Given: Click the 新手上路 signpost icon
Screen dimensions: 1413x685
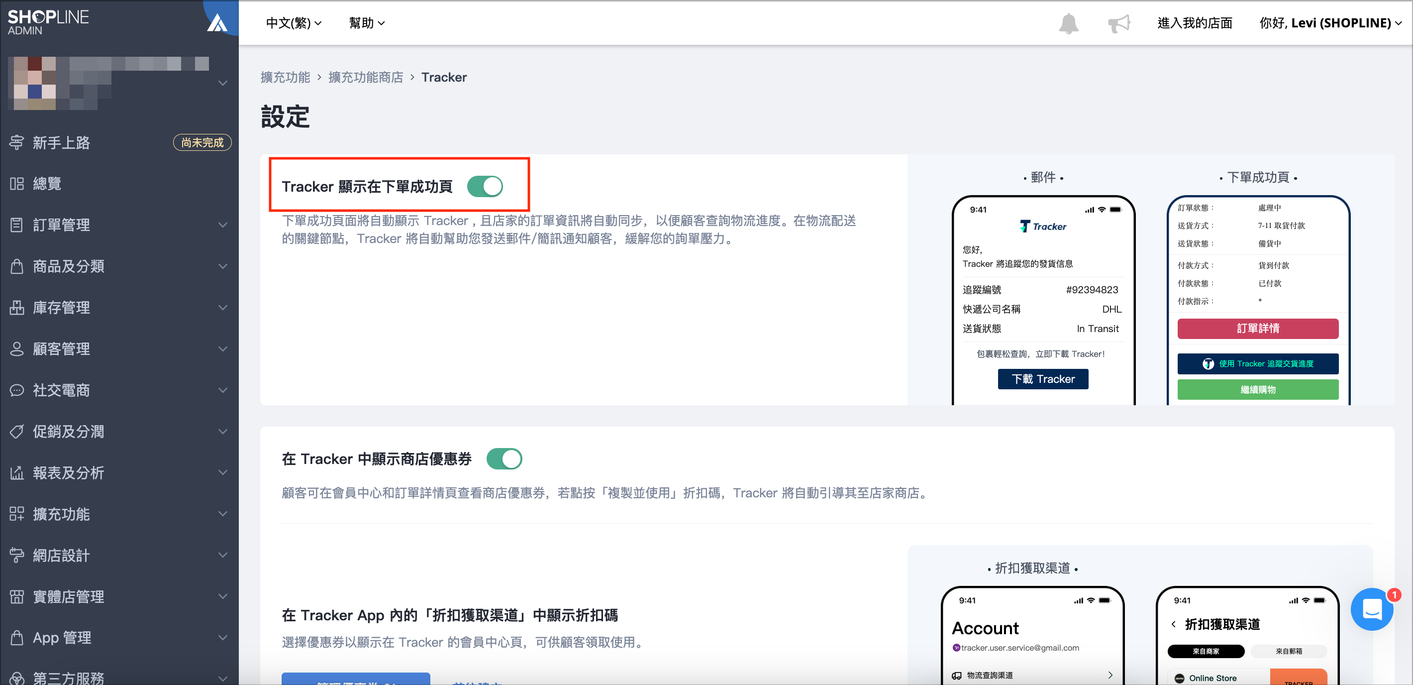Looking at the screenshot, I should click(16, 143).
